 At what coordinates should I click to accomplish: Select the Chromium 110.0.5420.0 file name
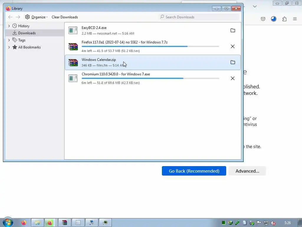click(x=116, y=74)
